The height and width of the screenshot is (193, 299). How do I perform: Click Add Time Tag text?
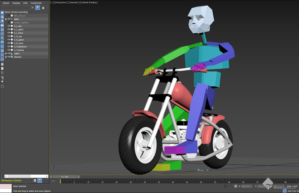(x=293, y=191)
